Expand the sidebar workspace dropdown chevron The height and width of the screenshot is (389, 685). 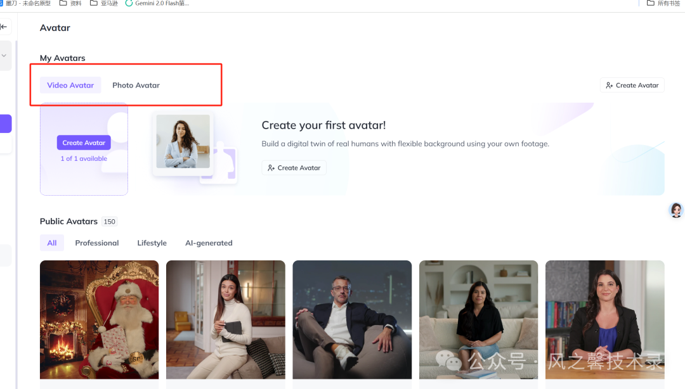click(x=4, y=56)
